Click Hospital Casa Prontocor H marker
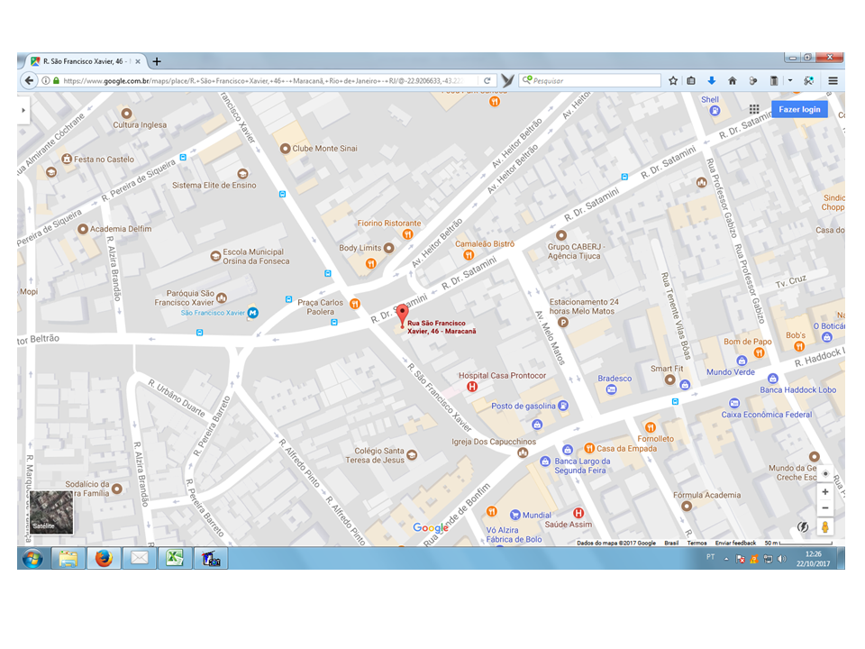The height and width of the screenshot is (649, 865). pyautogui.click(x=471, y=387)
